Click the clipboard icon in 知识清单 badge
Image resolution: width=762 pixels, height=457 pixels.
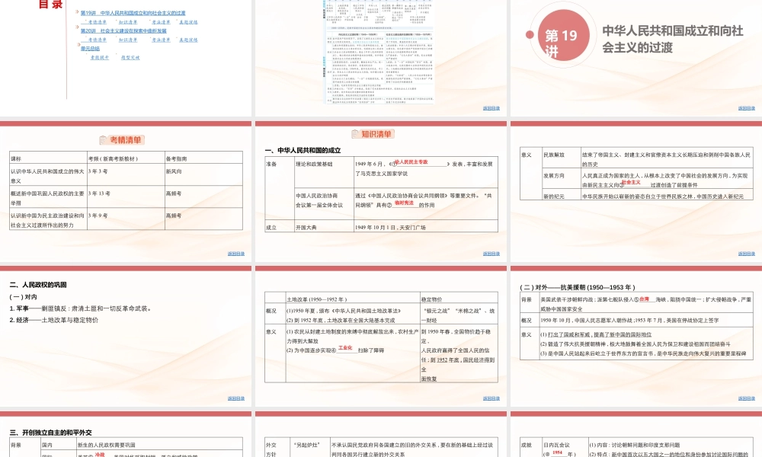pyautogui.click(x=355, y=134)
